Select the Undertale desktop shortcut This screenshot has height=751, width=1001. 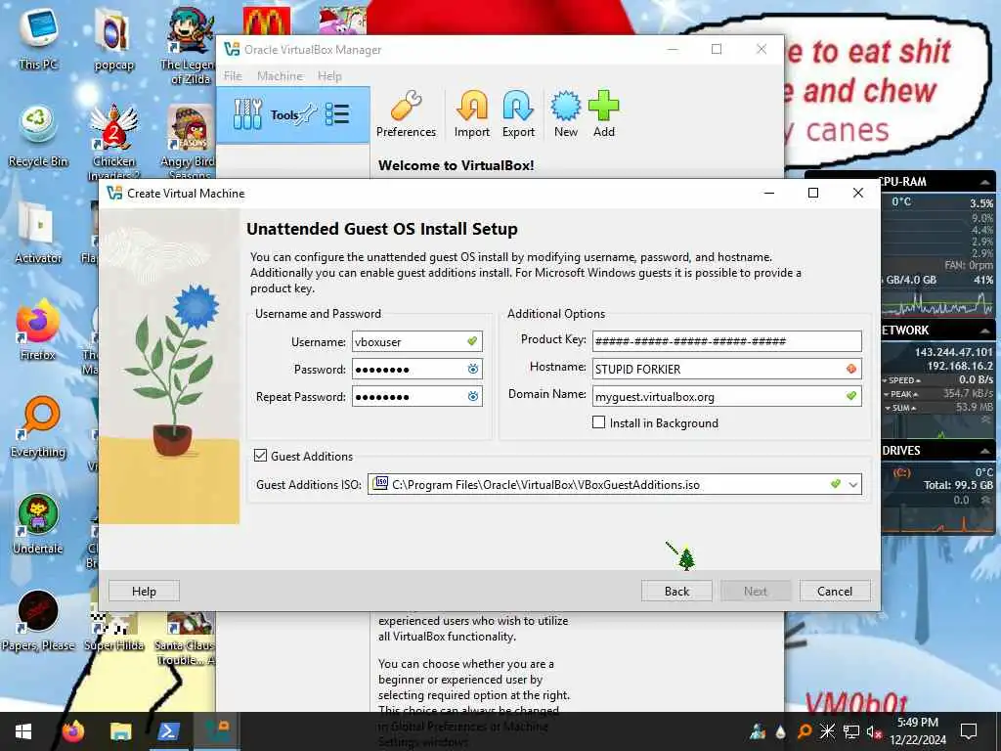38,525
